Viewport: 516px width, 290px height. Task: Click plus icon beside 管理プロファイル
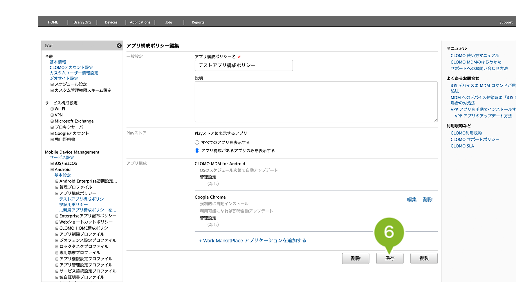[57, 187]
